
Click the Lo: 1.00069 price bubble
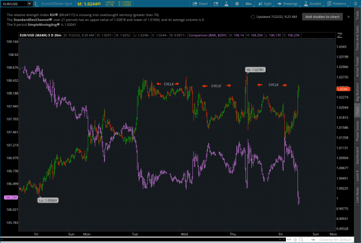(48, 200)
